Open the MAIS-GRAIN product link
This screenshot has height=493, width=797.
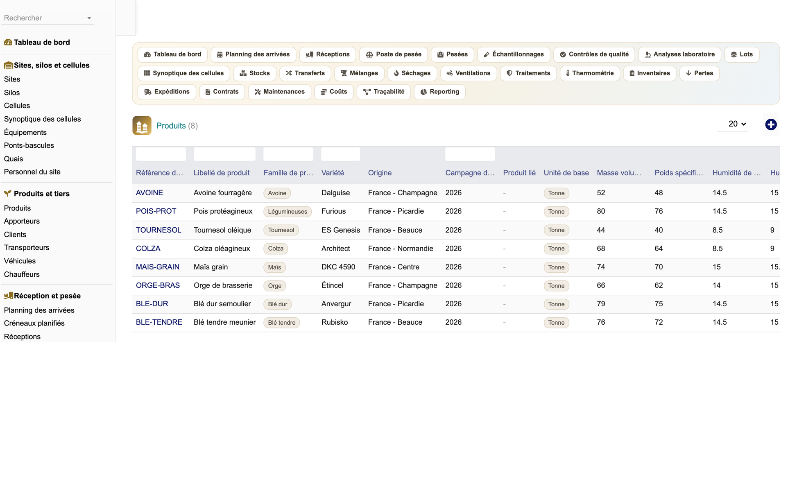[x=157, y=267]
